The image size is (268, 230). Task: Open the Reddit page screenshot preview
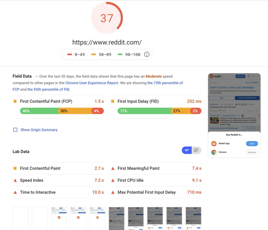[234, 115]
